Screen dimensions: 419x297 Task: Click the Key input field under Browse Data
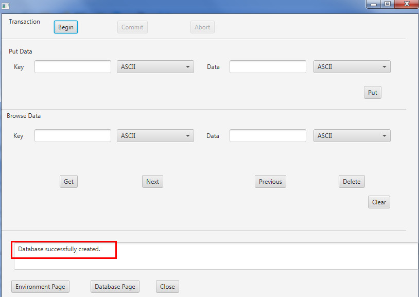(72, 135)
